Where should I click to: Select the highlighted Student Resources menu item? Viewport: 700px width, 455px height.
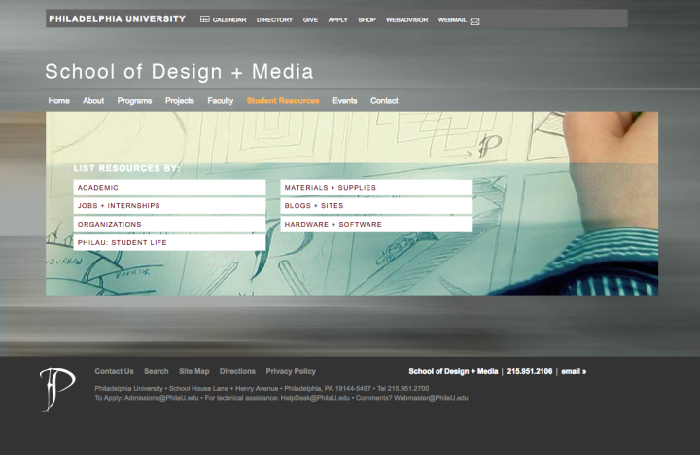point(283,101)
